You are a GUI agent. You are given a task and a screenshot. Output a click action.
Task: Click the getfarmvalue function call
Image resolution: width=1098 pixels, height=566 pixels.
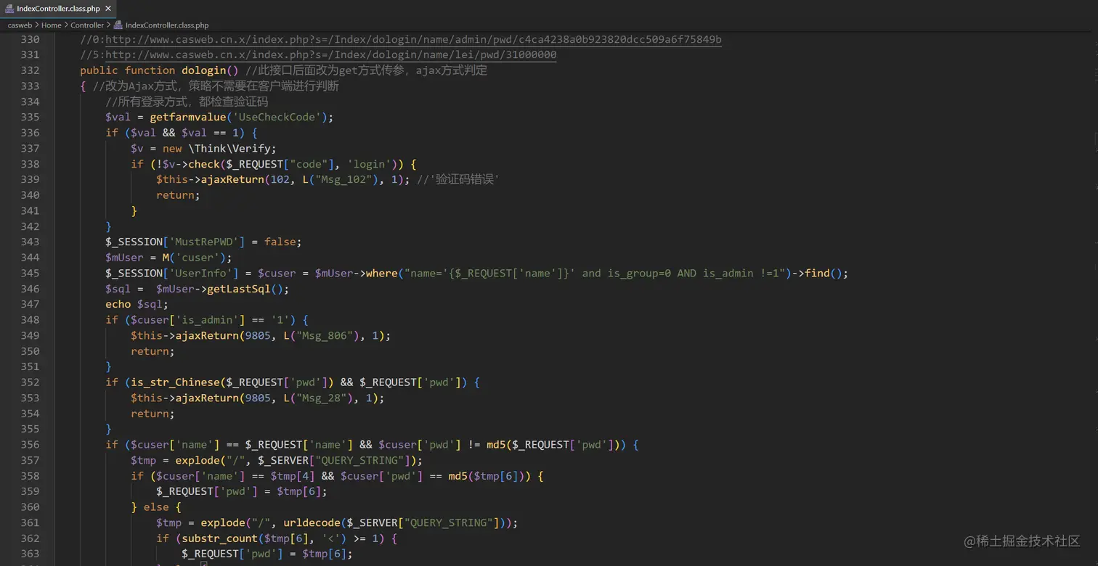[x=188, y=117]
